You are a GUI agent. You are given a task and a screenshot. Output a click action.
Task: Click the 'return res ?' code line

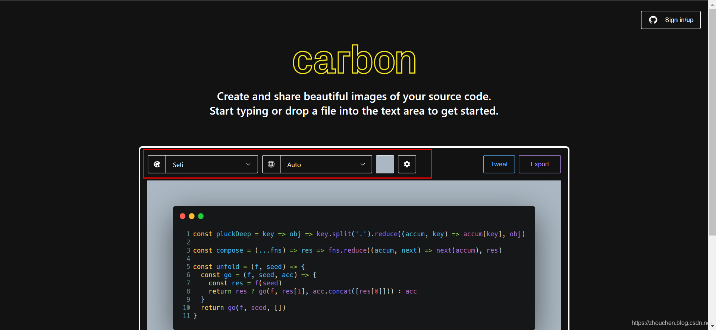pos(313,291)
